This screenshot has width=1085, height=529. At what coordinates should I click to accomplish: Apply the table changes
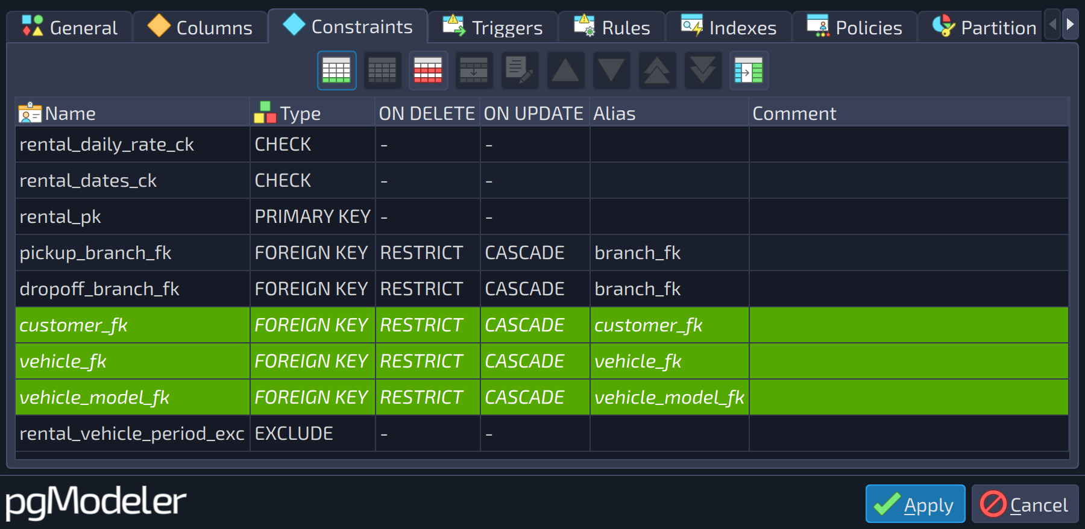point(915,504)
